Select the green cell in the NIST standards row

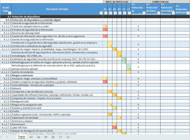(124, 59)
